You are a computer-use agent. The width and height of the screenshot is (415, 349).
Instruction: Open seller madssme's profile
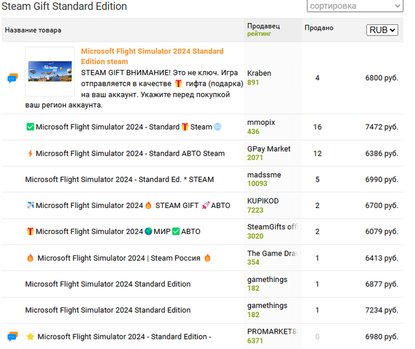click(x=264, y=175)
